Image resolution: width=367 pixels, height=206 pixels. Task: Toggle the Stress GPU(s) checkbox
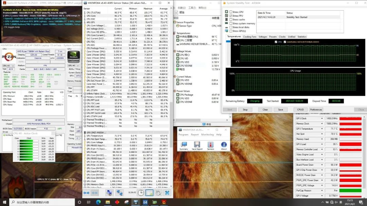pyautogui.click(x=231, y=31)
